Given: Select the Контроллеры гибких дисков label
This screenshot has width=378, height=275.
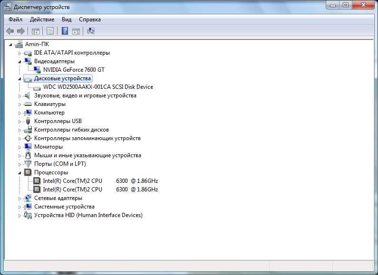Looking at the screenshot, I should tap(71, 130).
